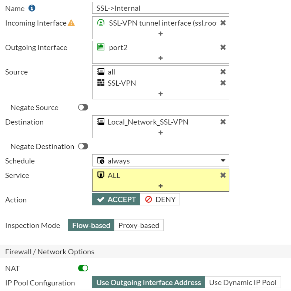
Task: Open the Schedule dropdown
Action: tap(161, 161)
